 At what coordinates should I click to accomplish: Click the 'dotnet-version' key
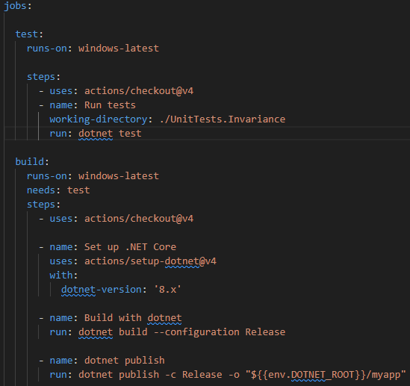[x=102, y=290]
